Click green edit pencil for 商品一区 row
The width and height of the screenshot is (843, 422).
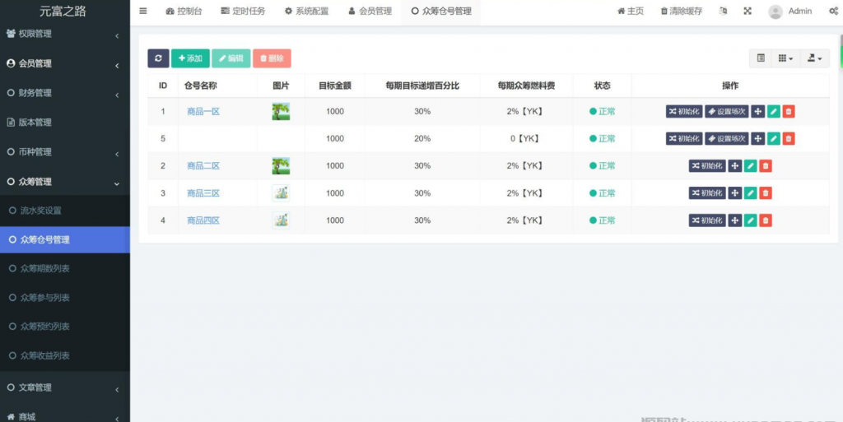click(x=773, y=111)
